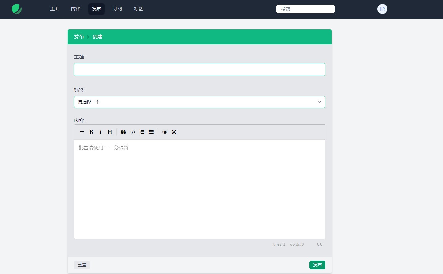The height and width of the screenshot is (274, 443).
Task: Toggle bold formatting in editor toolbar
Action: click(x=91, y=132)
